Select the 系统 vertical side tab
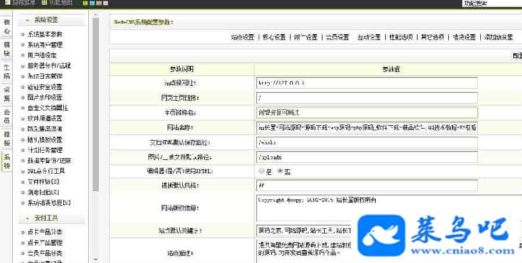Screen dimensions: 522x263 (x=6, y=161)
